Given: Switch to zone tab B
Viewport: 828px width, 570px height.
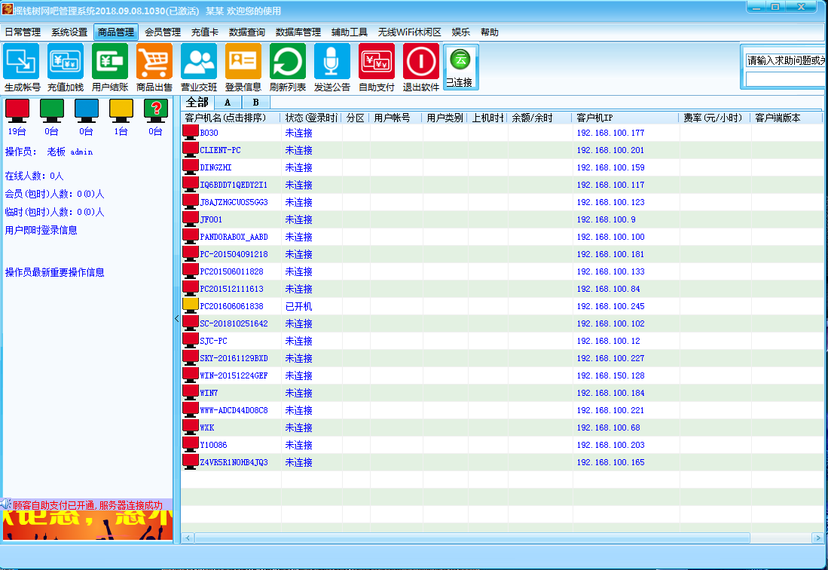Looking at the screenshot, I should point(255,103).
